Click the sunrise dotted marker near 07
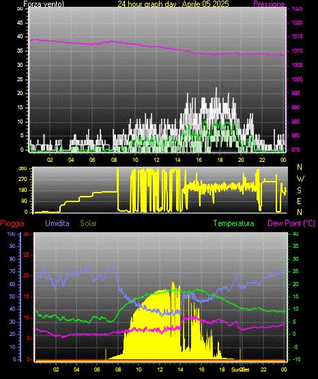The height and width of the screenshot is (379, 318). pos(106,354)
